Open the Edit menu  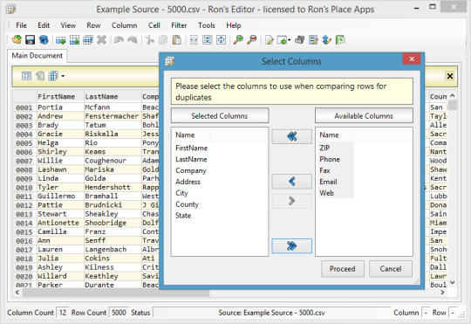click(x=44, y=25)
